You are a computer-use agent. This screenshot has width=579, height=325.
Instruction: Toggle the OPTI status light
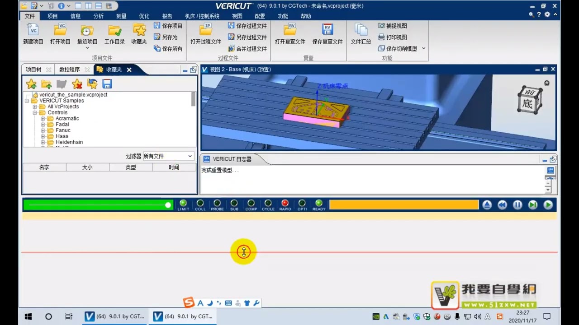tap(302, 204)
